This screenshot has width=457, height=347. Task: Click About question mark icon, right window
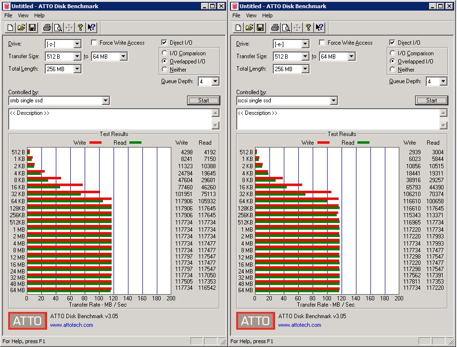[x=308, y=28]
